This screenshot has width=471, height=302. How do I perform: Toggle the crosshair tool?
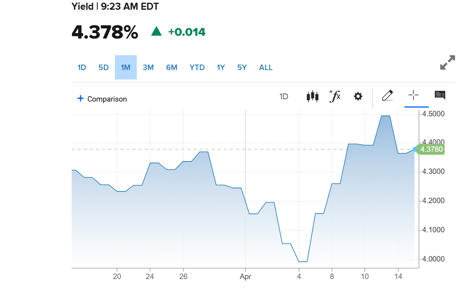point(413,95)
